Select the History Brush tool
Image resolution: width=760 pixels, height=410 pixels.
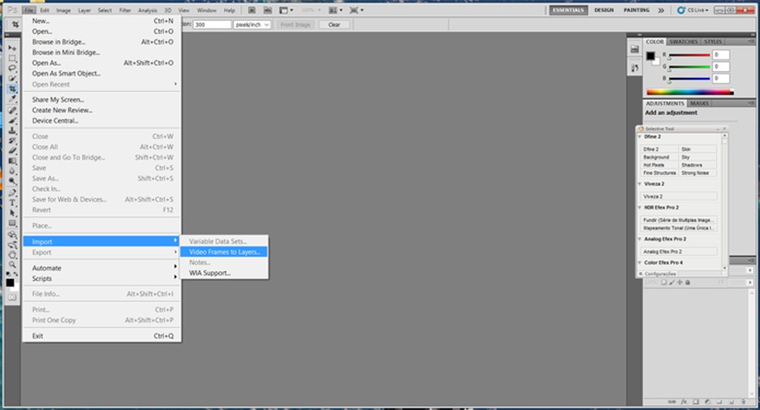pyautogui.click(x=12, y=141)
